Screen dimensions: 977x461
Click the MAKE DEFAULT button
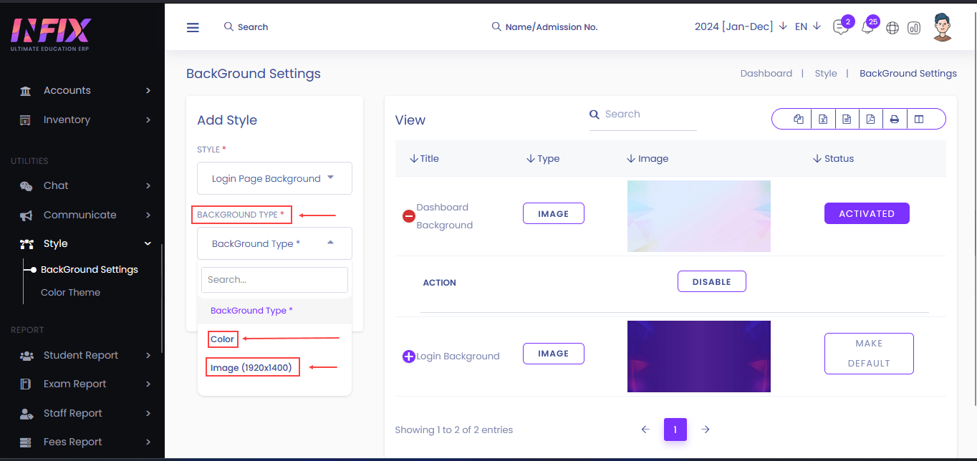869,354
